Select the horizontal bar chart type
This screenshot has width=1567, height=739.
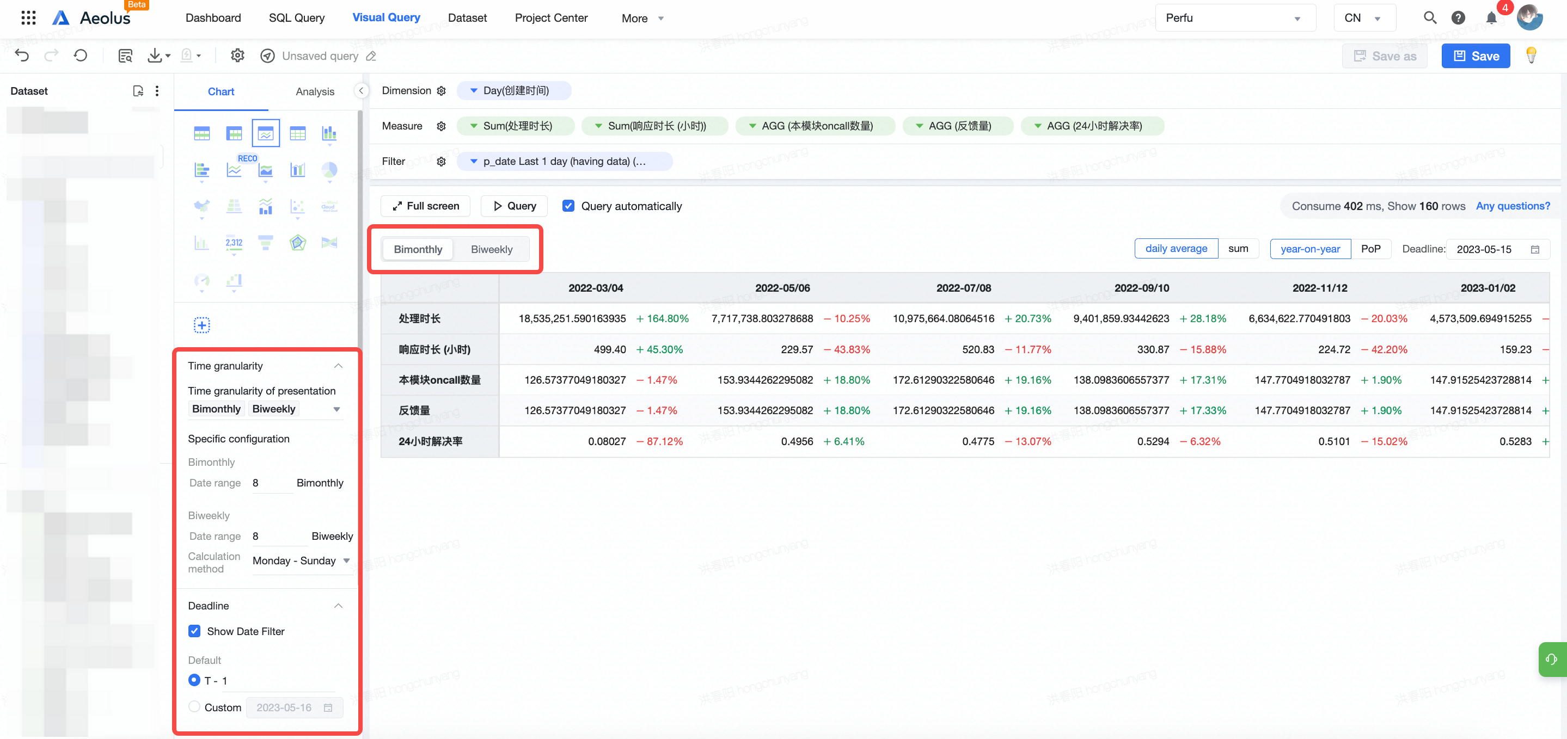pyautogui.click(x=202, y=170)
